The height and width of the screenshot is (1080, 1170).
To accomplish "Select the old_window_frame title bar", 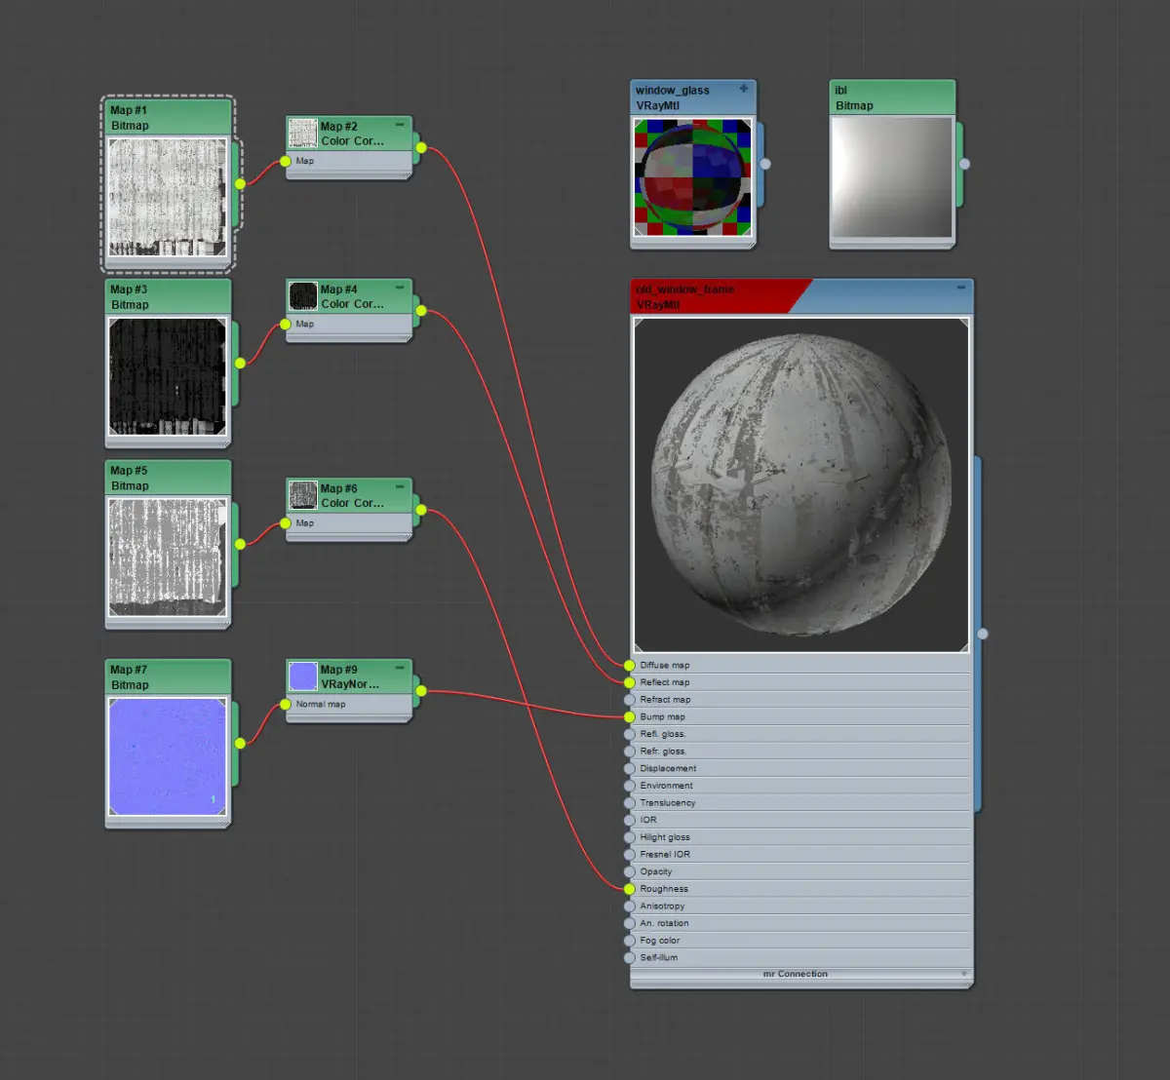I will [x=801, y=296].
